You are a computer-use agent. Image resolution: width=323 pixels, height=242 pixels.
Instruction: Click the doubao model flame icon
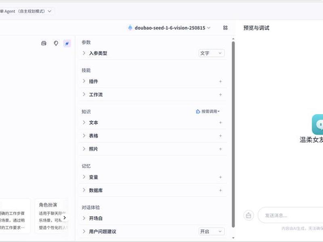[x=130, y=28]
